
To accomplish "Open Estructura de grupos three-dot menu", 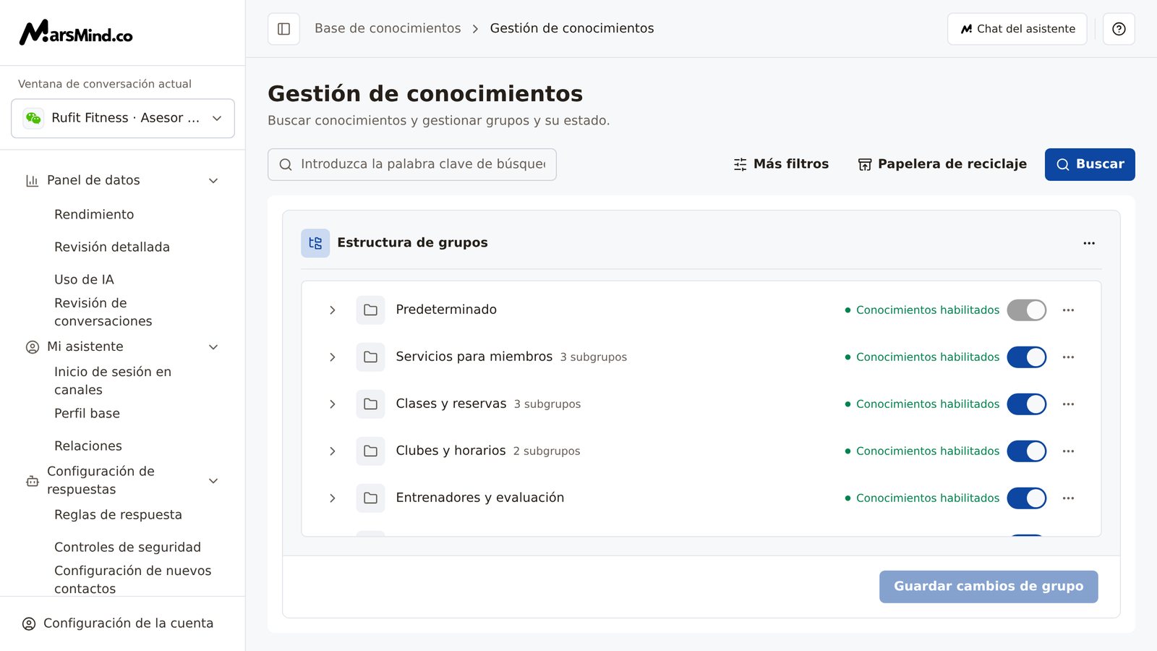I will tap(1089, 243).
